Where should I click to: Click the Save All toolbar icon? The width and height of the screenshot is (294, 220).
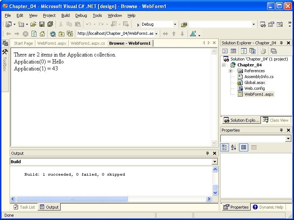click(50, 24)
